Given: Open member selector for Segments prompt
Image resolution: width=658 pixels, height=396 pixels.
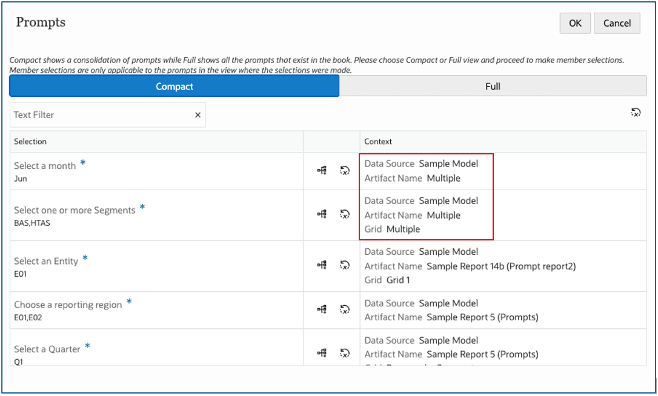Looking at the screenshot, I should [x=322, y=214].
